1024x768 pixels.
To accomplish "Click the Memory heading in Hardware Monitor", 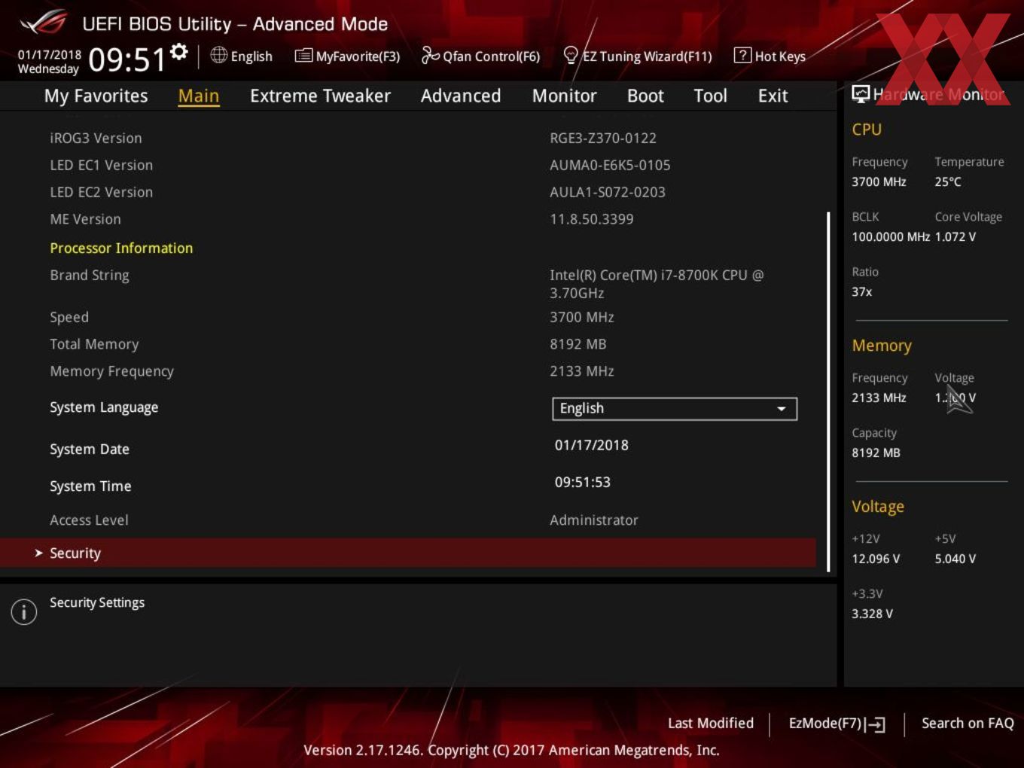I will (882, 346).
